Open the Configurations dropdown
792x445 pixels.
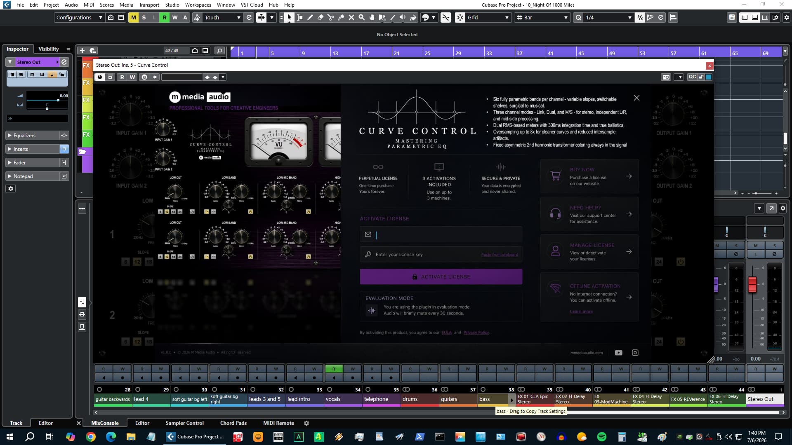click(79, 17)
